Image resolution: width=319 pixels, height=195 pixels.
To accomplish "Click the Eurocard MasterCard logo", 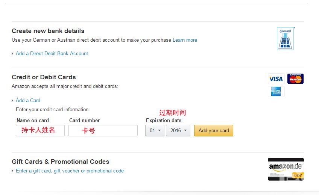I will click(x=295, y=79).
